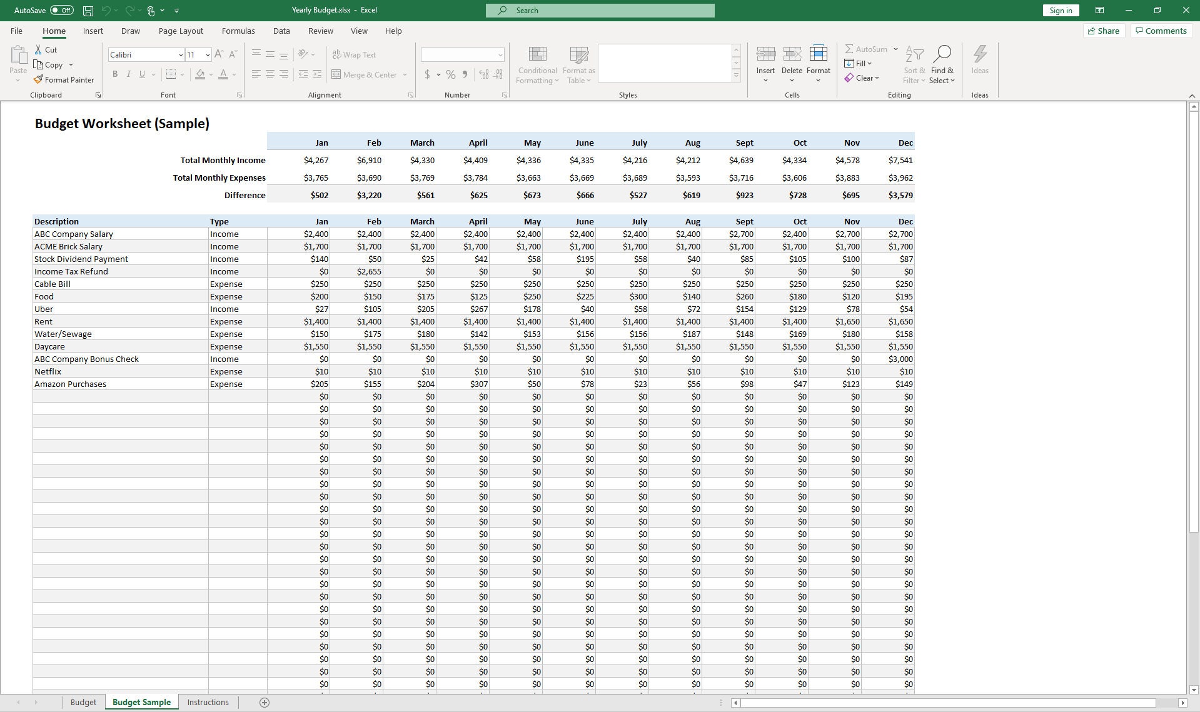
Task: Switch to the Formulas ribbon tab
Action: click(x=238, y=31)
